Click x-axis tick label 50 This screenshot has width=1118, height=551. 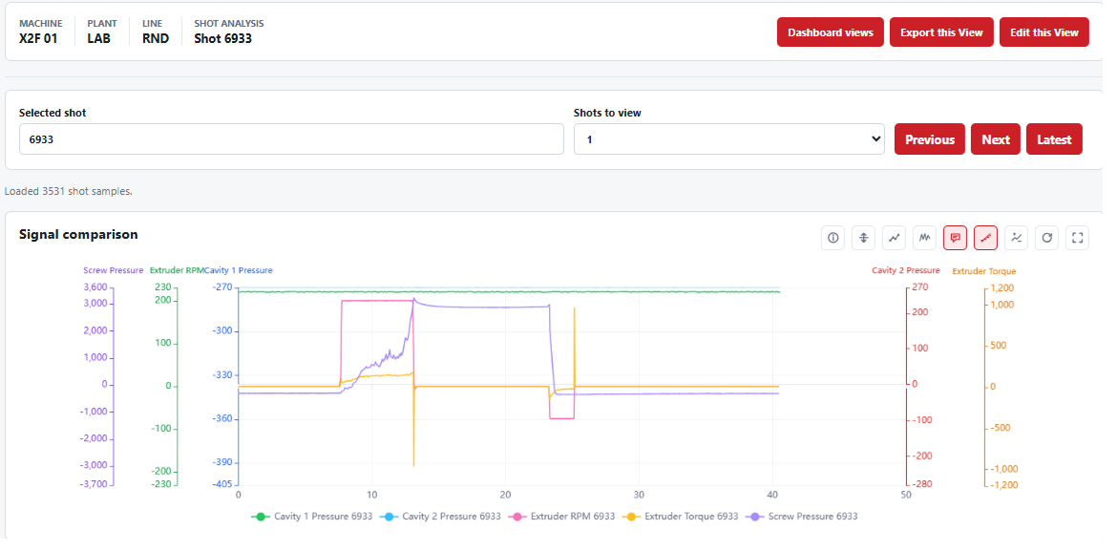[x=905, y=495]
